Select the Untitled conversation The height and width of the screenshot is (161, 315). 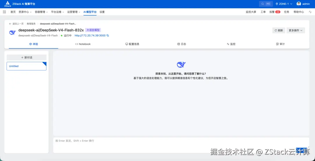(x=27, y=66)
